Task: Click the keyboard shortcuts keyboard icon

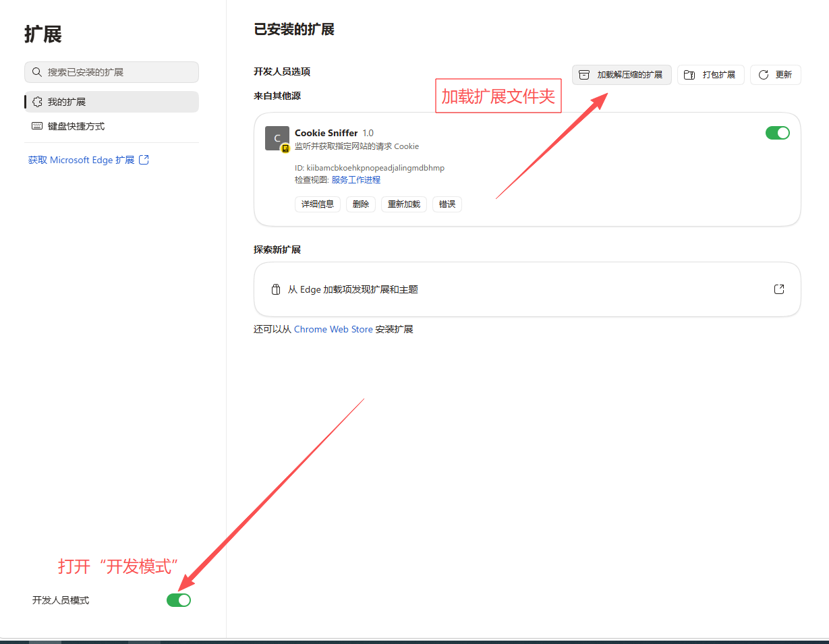Action: [x=37, y=126]
